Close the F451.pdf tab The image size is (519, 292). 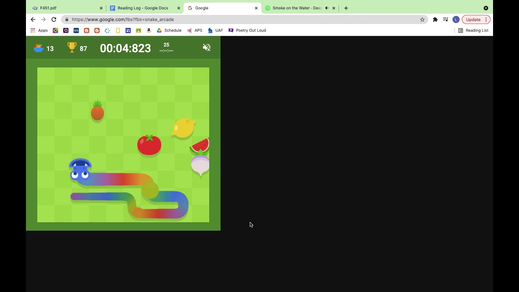click(x=101, y=8)
